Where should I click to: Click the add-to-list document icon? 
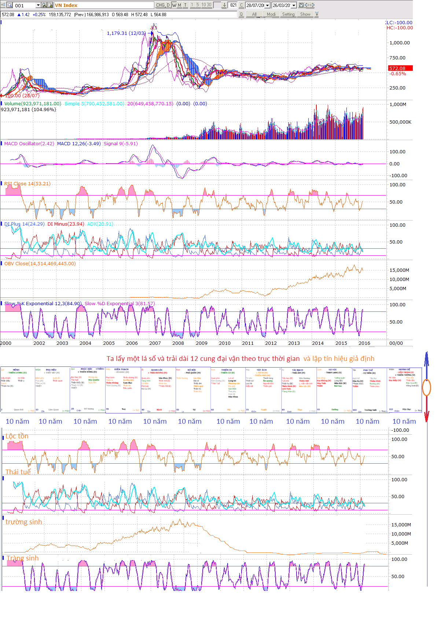50,5
